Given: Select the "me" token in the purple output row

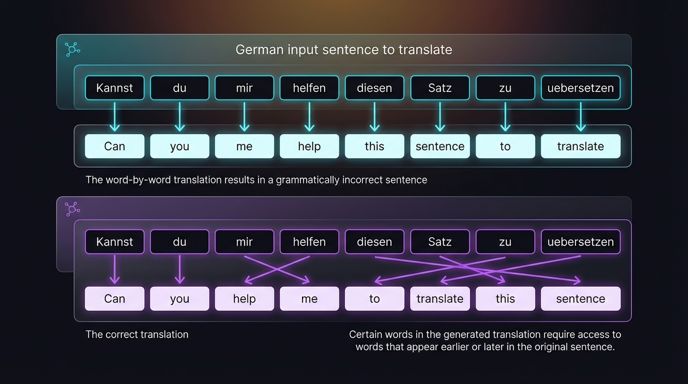Looking at the screenshot, I should click(x=309, y=298).
